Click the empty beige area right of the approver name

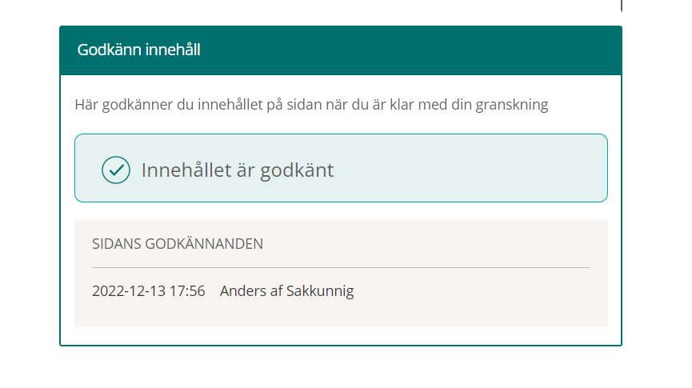[480, 291]
